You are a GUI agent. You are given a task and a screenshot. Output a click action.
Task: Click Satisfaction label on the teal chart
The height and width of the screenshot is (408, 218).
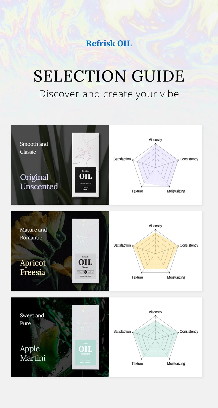click(x=122, y=331)
